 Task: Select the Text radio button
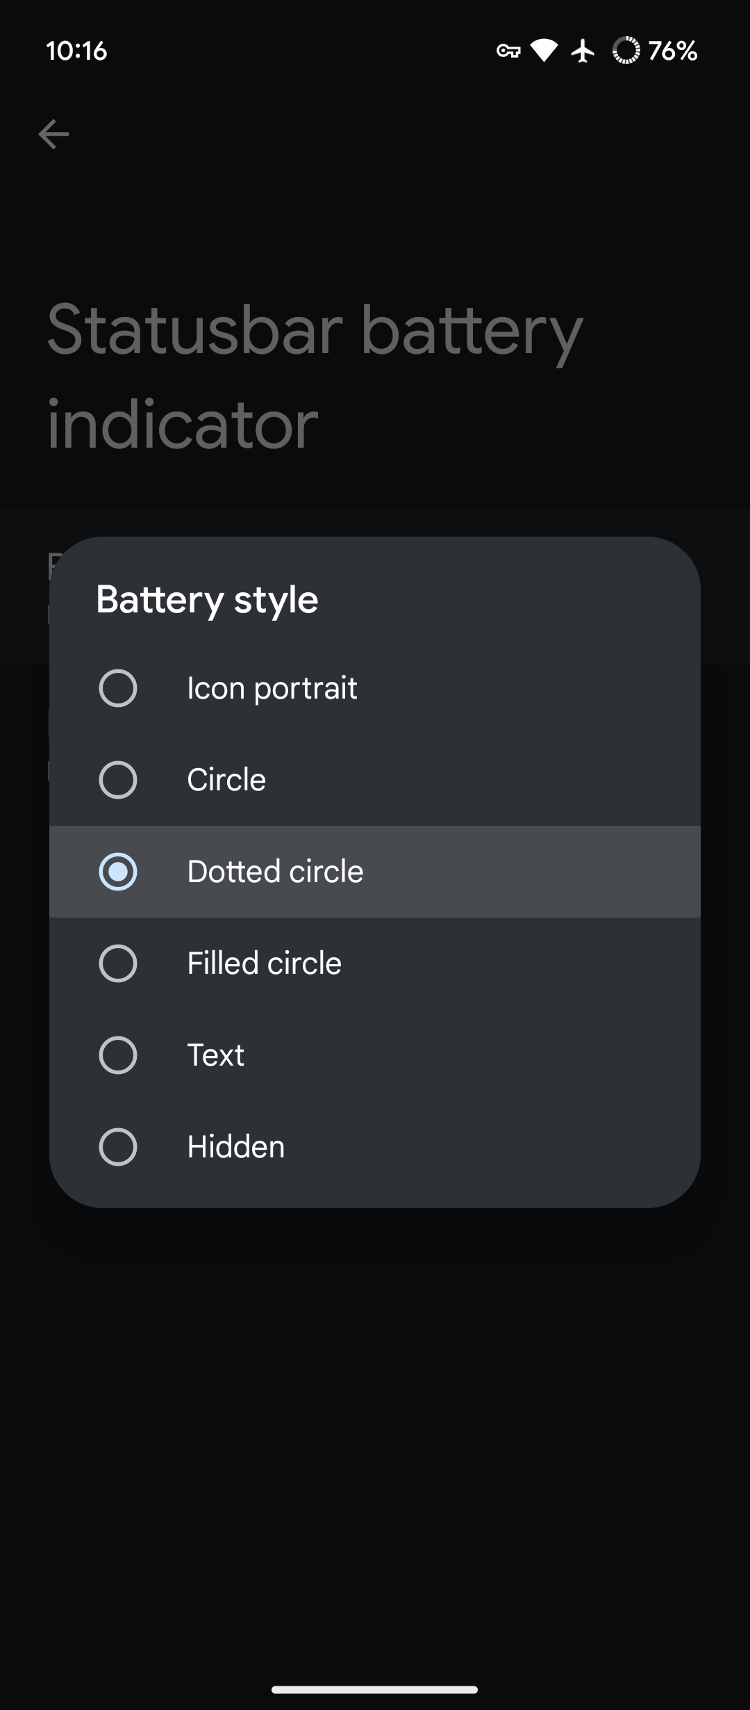click(118, 1055)
